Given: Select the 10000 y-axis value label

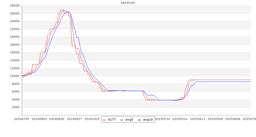Looking at the screenshot, I should tap(15, 76).
